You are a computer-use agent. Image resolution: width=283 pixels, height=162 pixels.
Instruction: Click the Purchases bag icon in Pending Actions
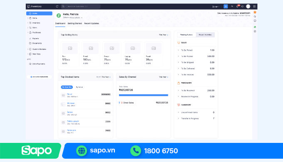[179, 83]
